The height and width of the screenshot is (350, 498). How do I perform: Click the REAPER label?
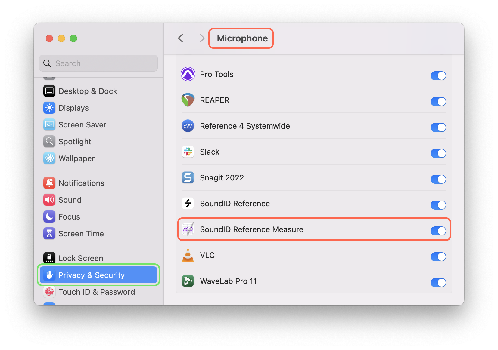[x=215, y=100]
